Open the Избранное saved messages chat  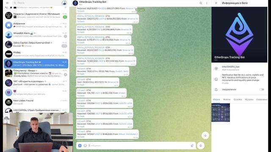(36, 25)
